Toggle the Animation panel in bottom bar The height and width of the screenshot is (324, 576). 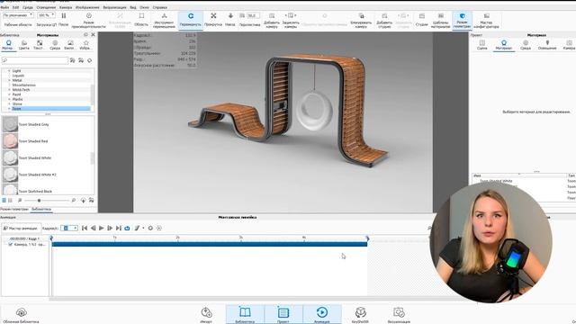[x=322, y=314]
